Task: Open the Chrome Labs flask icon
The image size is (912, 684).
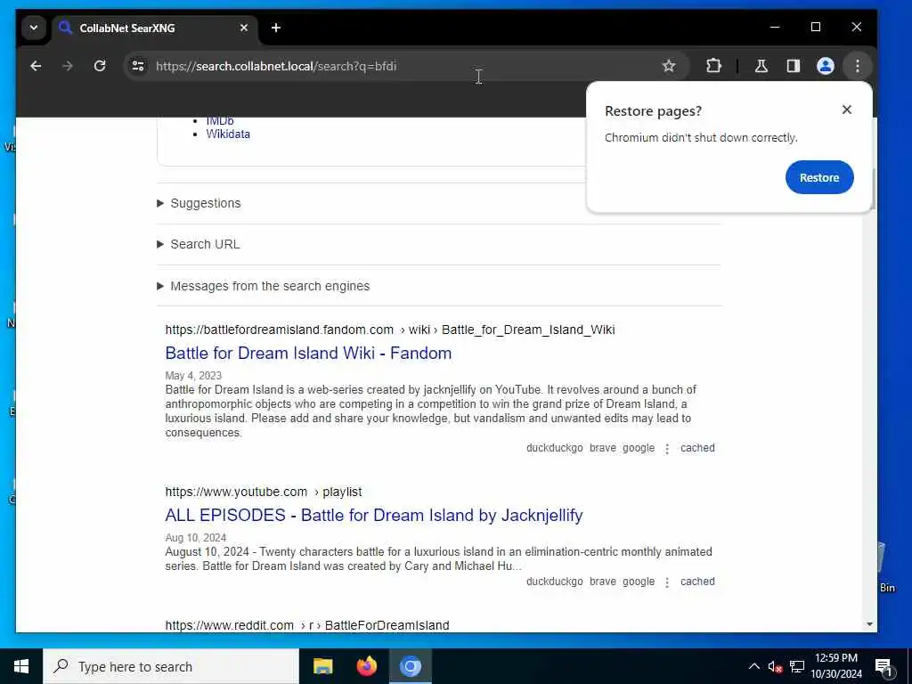Action: tap(761, 66)
